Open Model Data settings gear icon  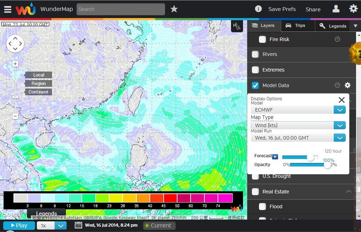click(348, 85)
